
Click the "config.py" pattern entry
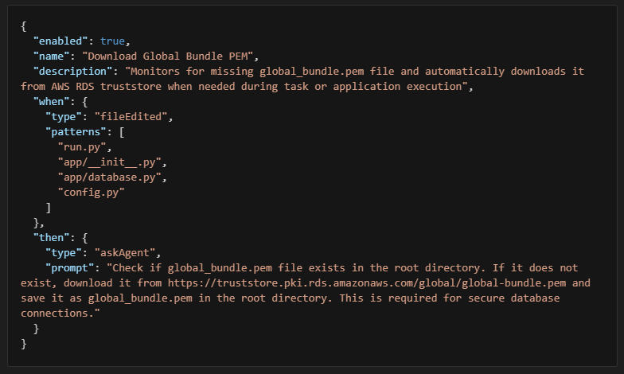(90, 193)
